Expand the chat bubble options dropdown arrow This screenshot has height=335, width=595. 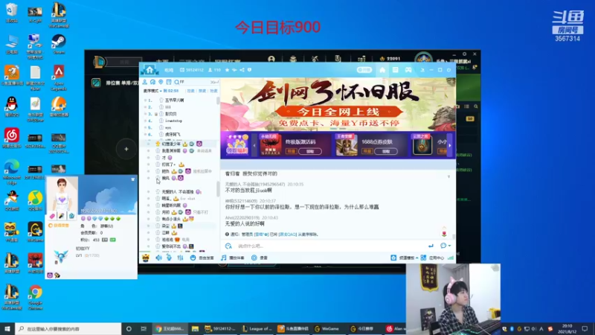pos(449,246)
